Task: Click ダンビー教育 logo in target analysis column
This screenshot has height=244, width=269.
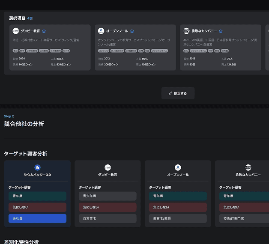Action: 108,167
